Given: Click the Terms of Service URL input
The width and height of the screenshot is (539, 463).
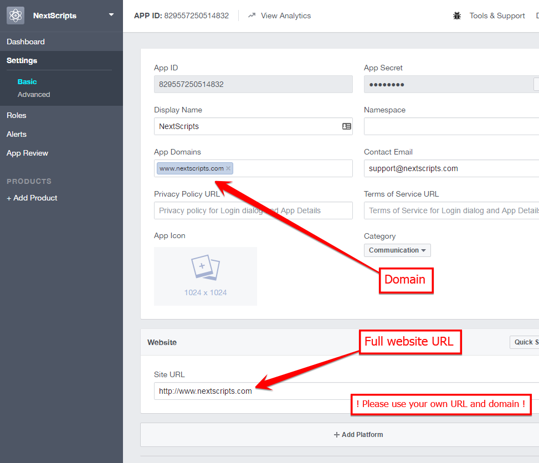Looking at the screenshot, I should click(x=451, y=210).
